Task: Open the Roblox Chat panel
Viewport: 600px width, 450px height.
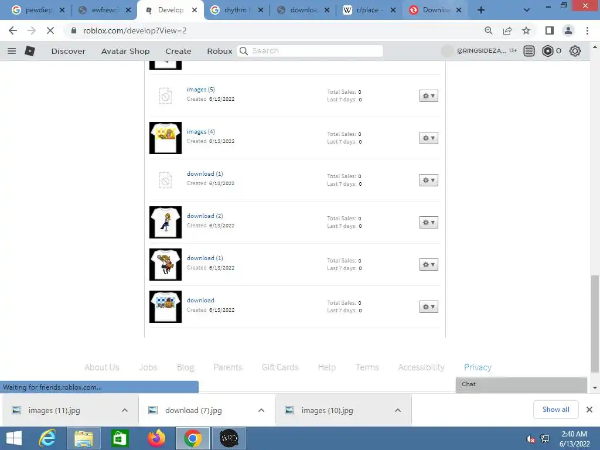Action: [x=521, y=384]
